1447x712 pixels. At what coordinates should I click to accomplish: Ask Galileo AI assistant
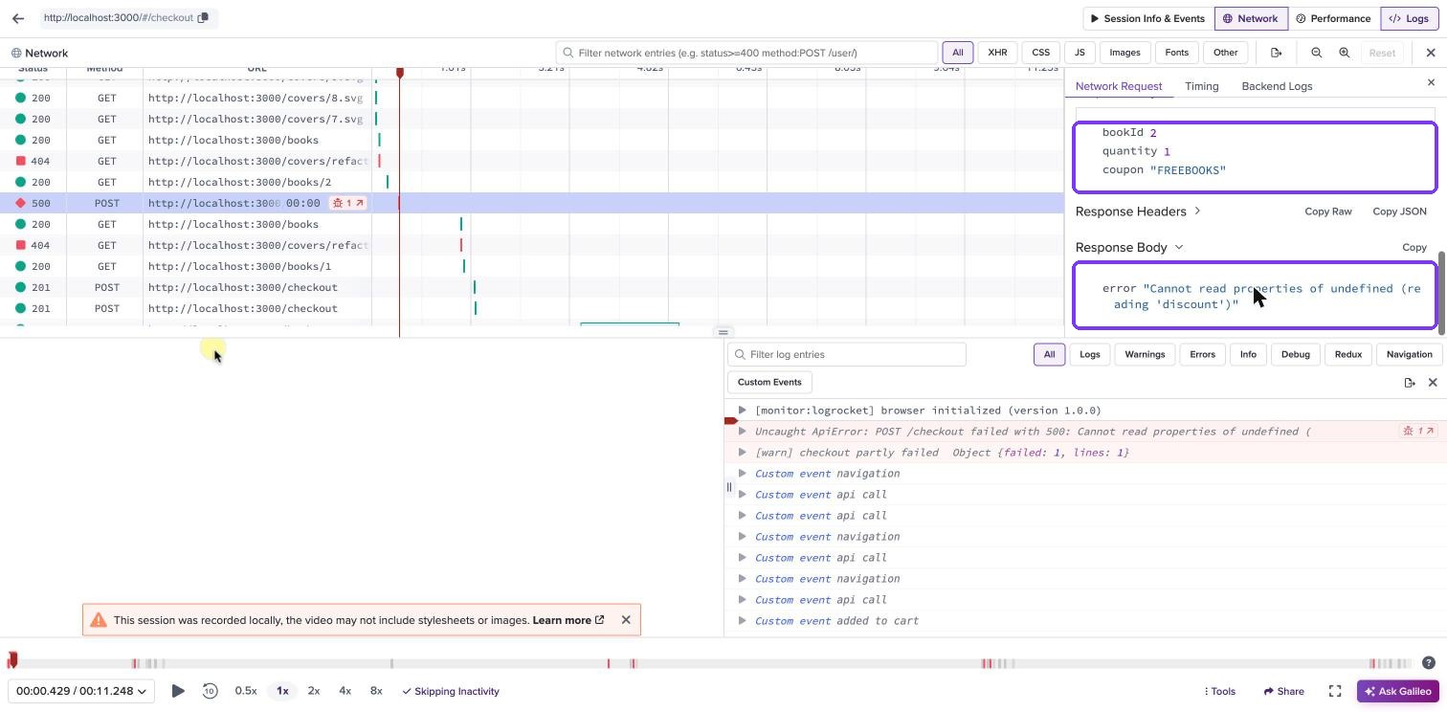[1398, 691]
